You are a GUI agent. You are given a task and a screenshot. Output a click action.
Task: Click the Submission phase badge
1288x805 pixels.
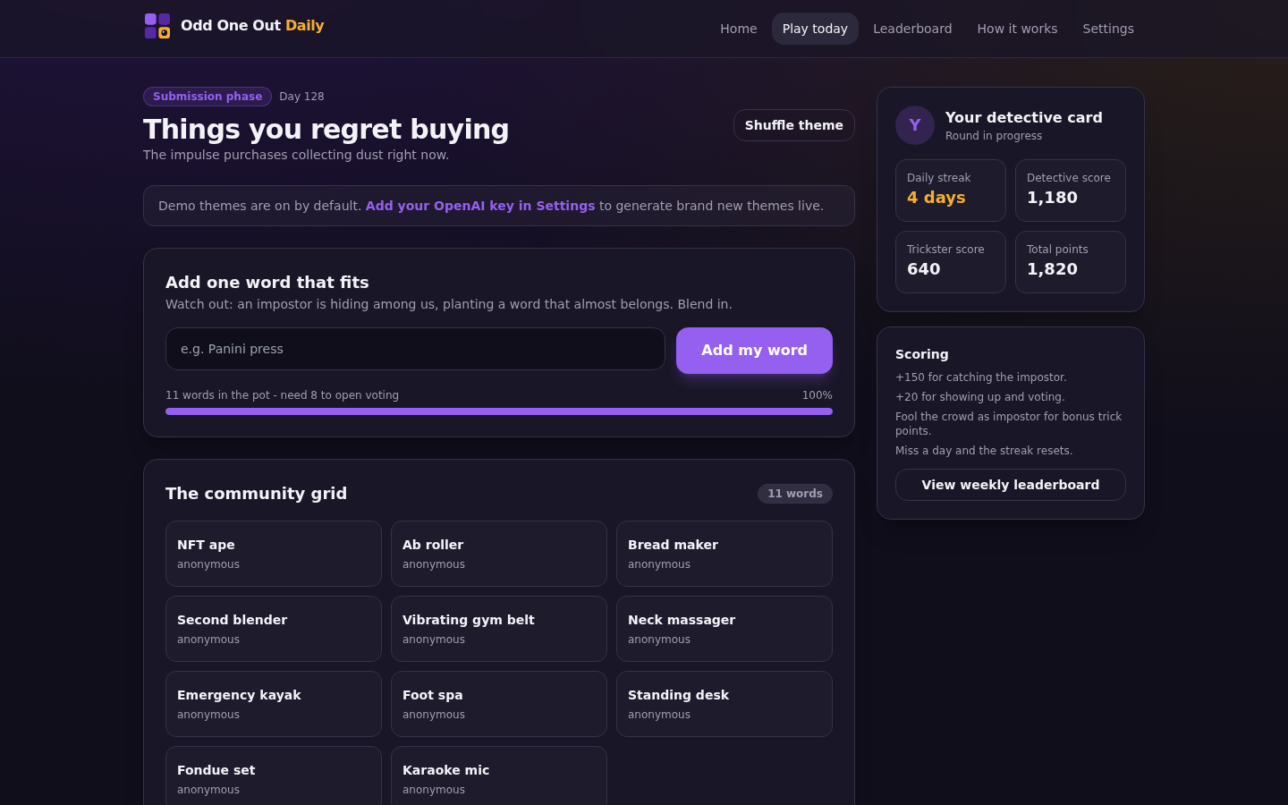[x=208, y=97]
